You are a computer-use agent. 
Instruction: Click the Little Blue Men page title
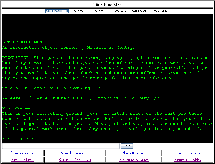pyautogui.click(x=107, y=5)
